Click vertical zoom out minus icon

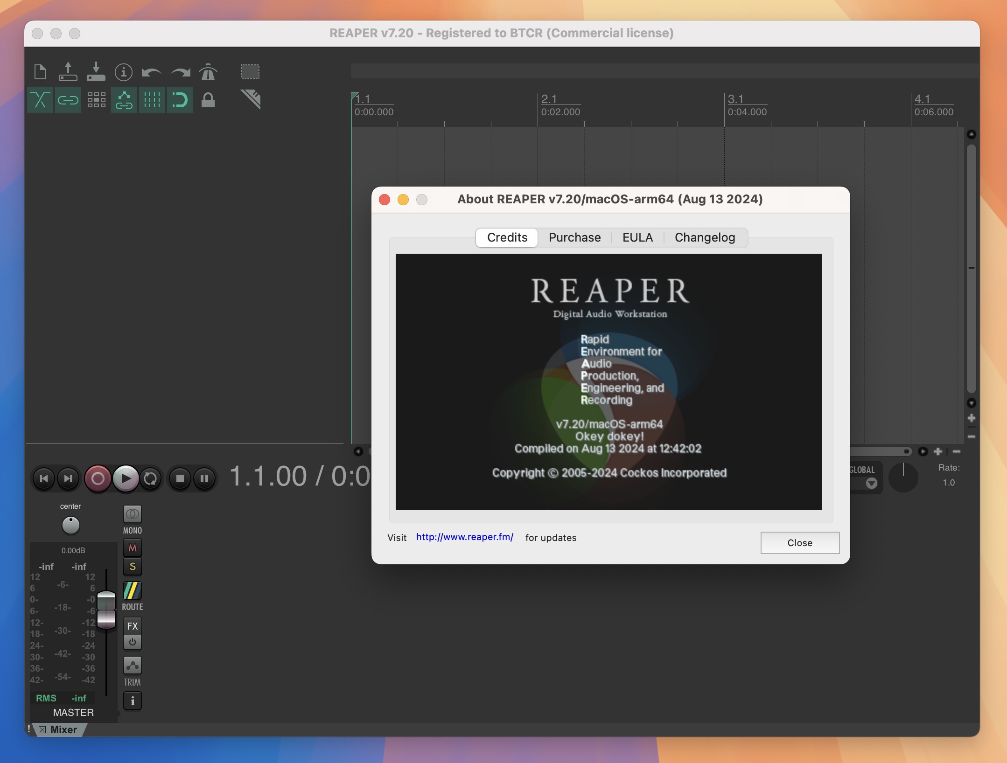(x=972, y=437)
